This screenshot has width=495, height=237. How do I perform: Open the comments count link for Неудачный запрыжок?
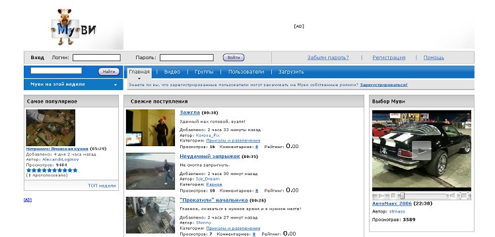257,190
